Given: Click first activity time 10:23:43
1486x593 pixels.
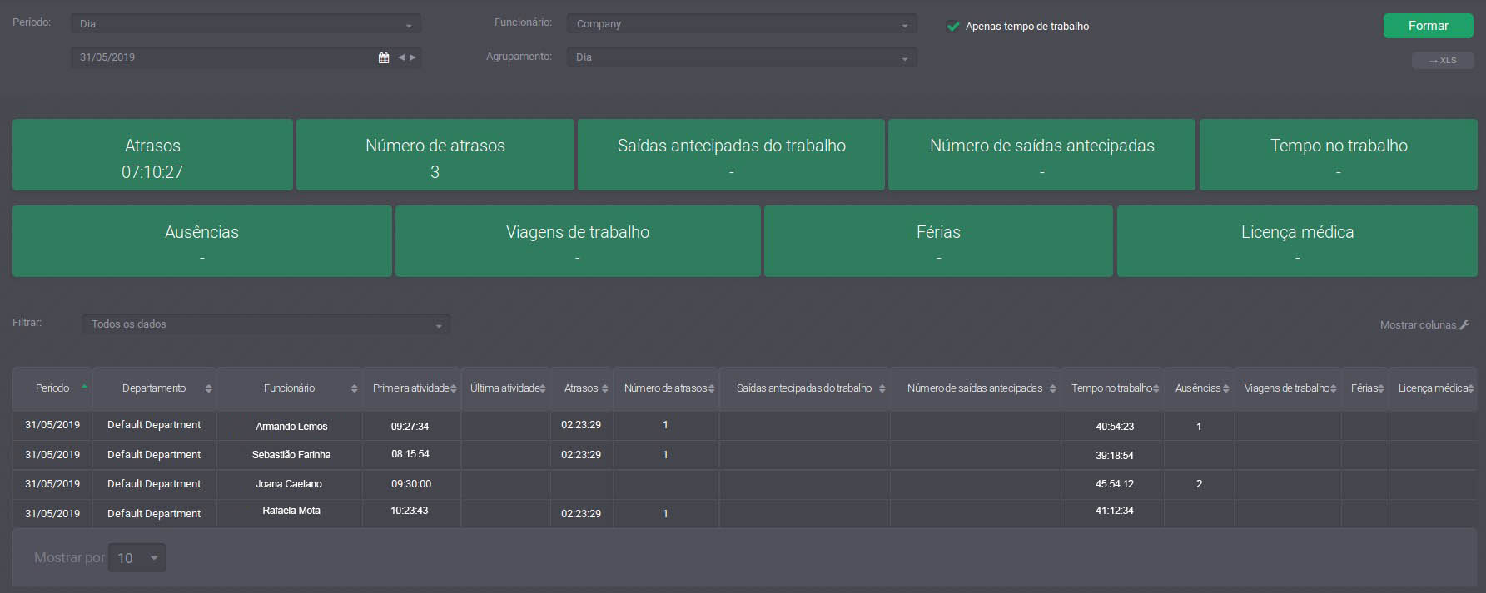Looking at the screenshot, I should click(x=409, y=511).
